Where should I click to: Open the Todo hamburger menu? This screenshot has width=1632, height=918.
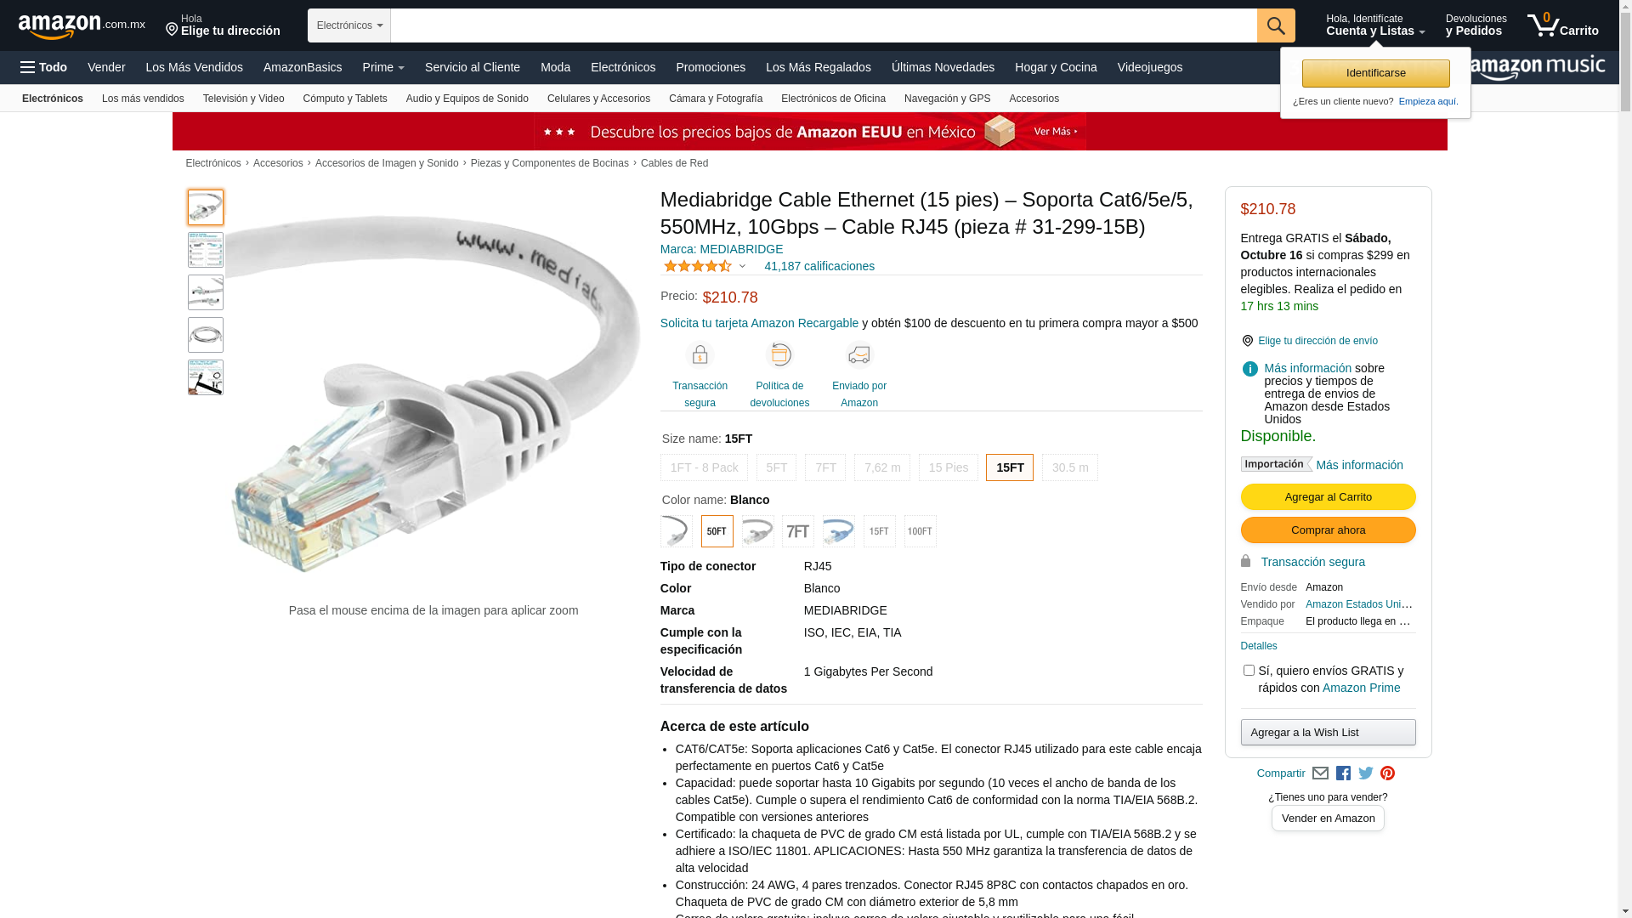43,67
